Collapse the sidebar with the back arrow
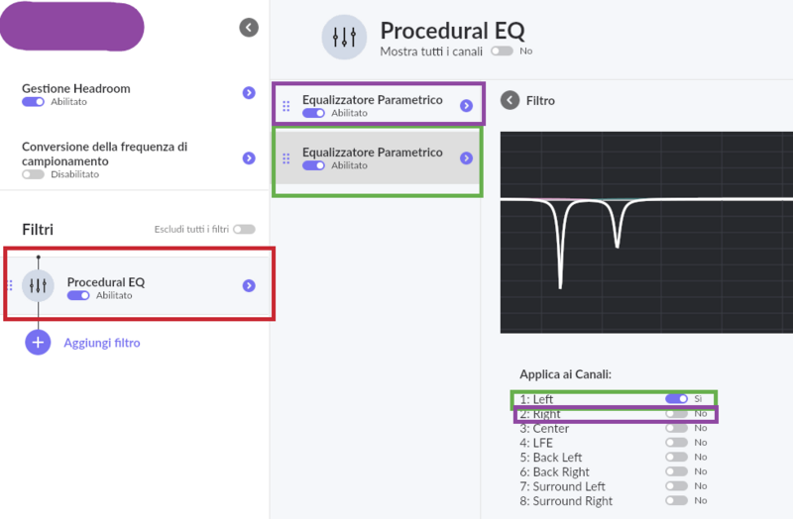 [249, 28]
